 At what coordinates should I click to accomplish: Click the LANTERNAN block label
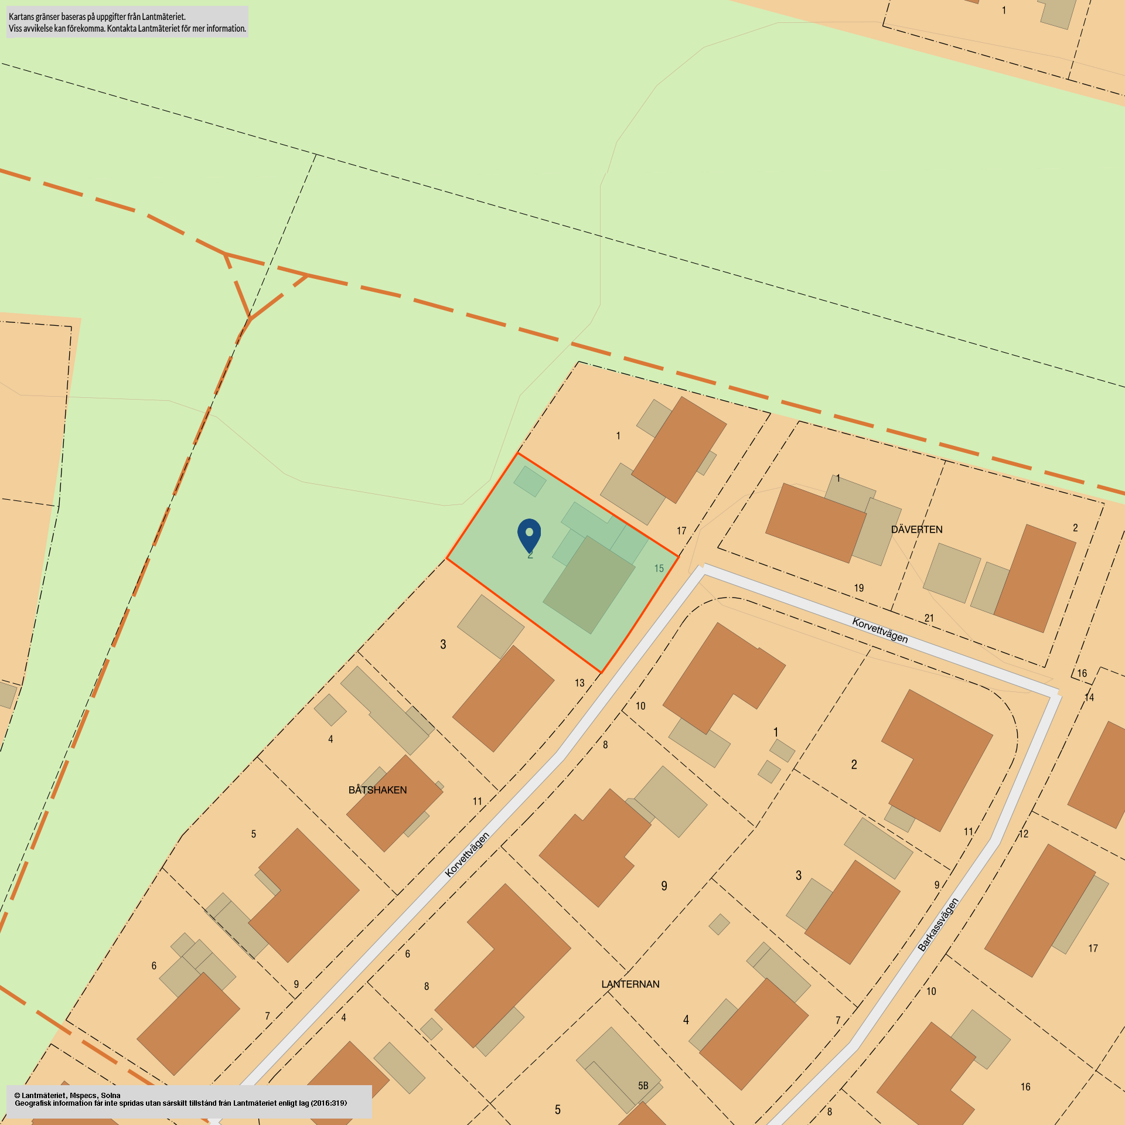pos(630,984)
